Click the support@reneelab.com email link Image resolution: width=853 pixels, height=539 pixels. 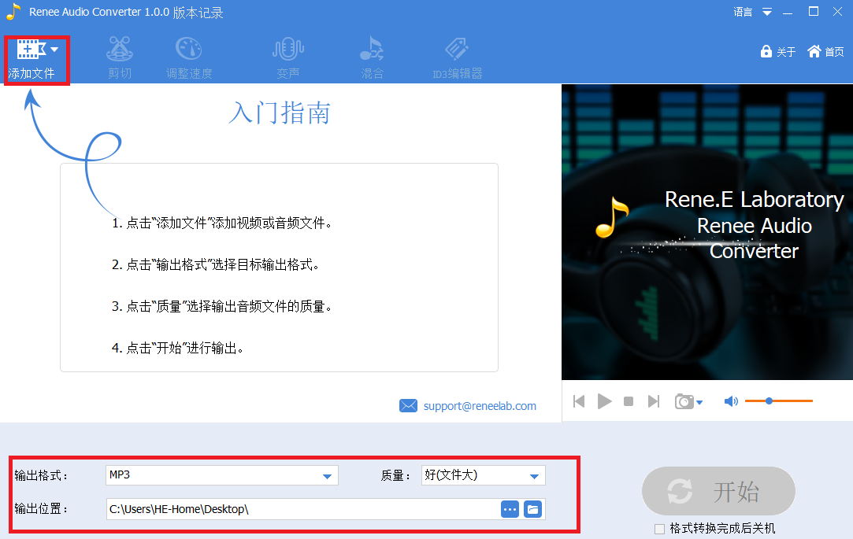pos(480,406)
